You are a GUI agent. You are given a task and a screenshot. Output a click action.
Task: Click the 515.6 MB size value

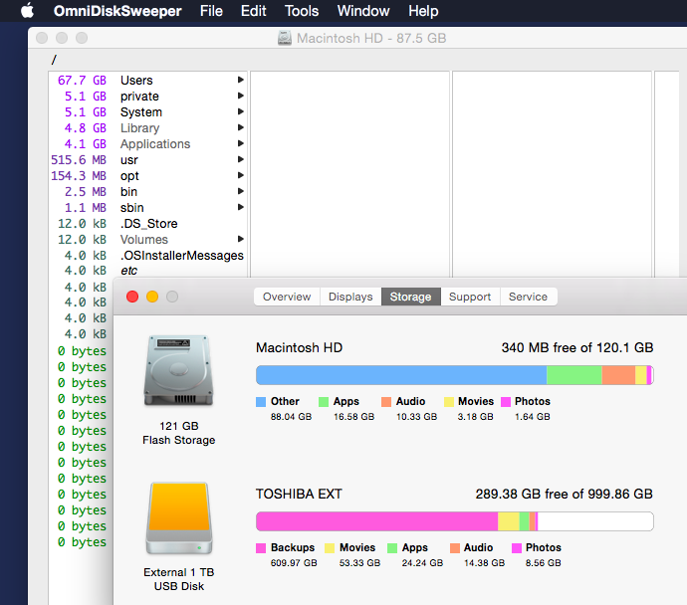[79, 160]
